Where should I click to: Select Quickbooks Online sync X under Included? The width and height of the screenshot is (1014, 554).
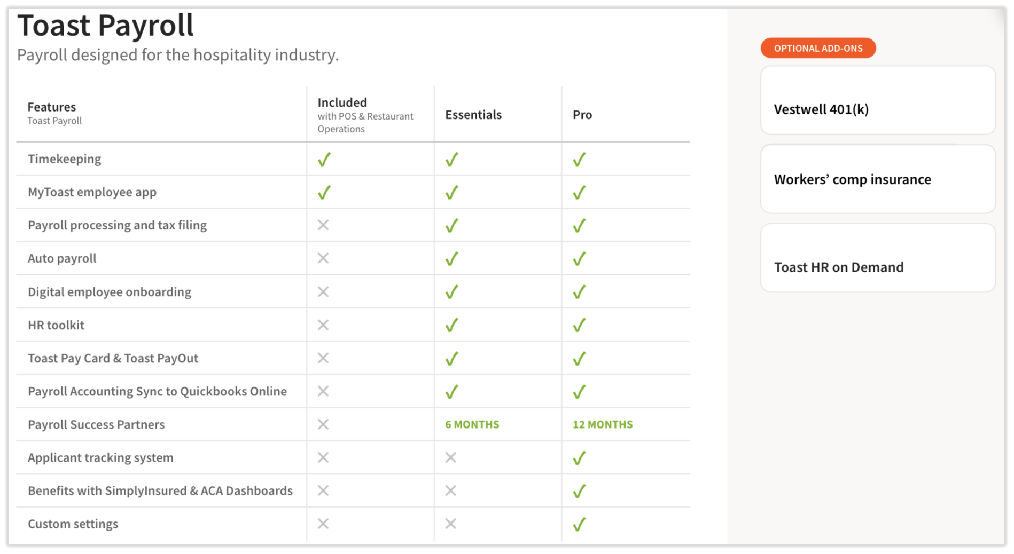(x=323, y=391)
